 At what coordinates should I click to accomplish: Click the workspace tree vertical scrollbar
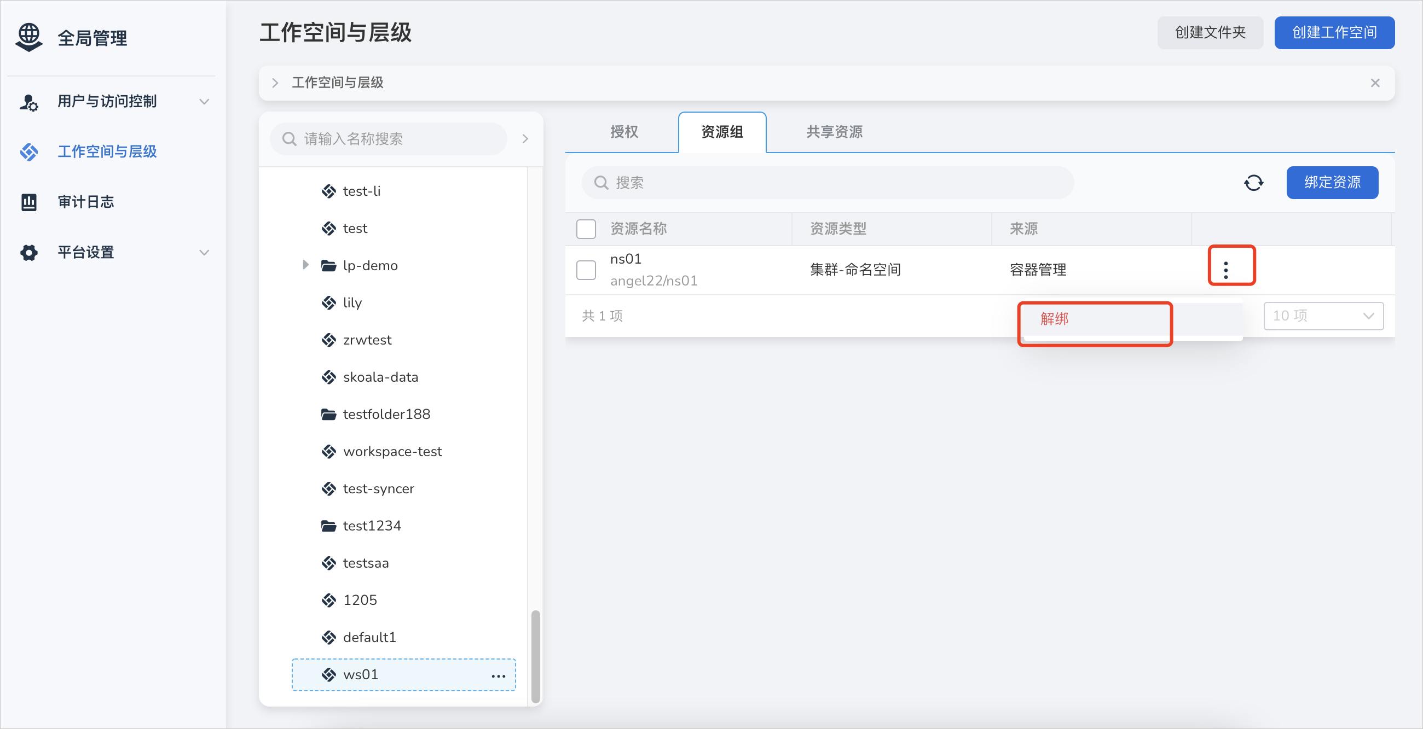pyautogui.click(x=535, y=656)
